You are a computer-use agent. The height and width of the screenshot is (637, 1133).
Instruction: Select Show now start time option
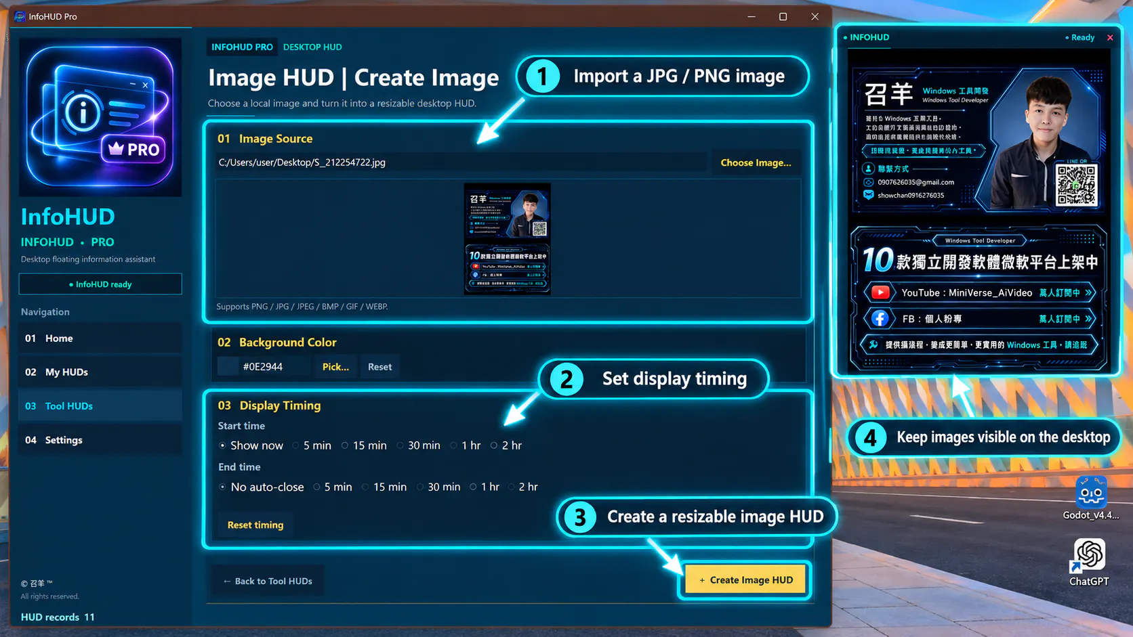pyautogui.click(x=250, y=445)
